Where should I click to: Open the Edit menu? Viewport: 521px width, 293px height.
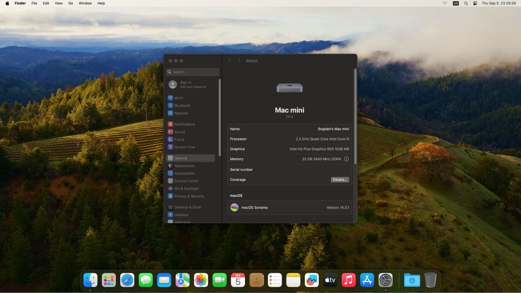46,3
